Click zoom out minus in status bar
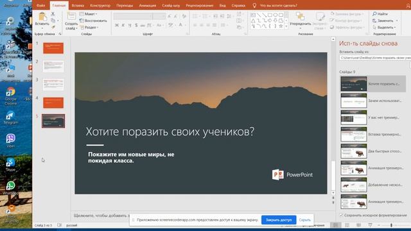This screenshot has height=231, width=411. point(378,225)
